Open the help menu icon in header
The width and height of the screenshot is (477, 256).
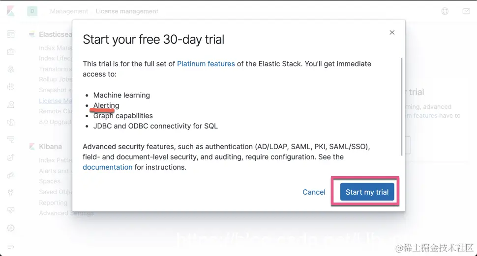pyautogui.click(x=445, y=11)
